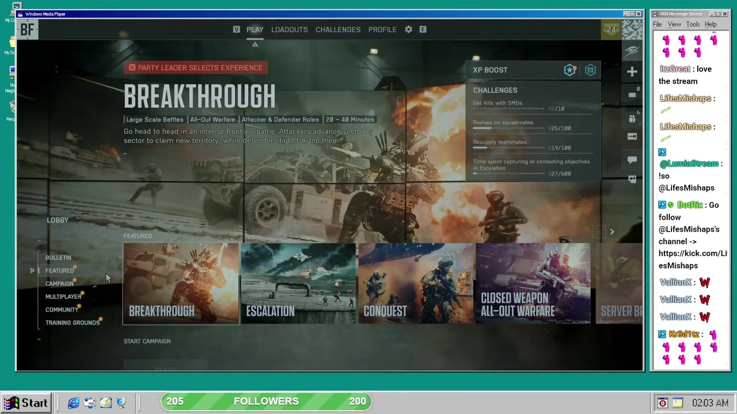This screenshot has width=737, height=414.
Task: Click the XP BOOST label
Action: click(x=490, y=70)
